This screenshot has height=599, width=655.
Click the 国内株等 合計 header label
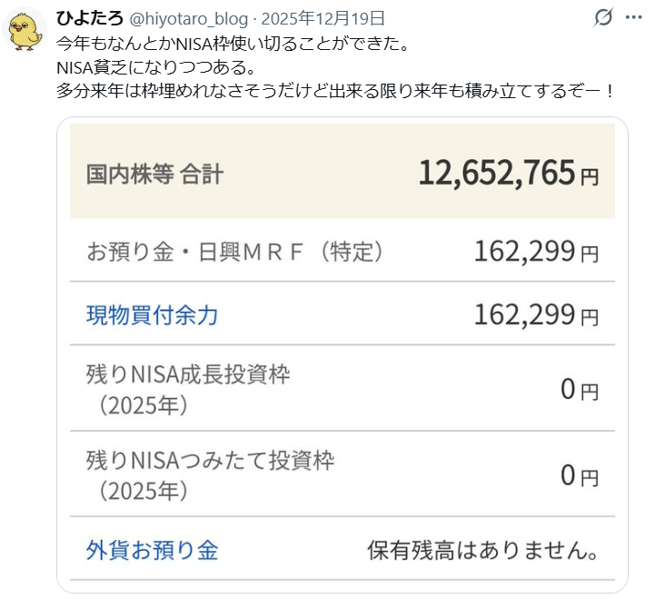154,174
